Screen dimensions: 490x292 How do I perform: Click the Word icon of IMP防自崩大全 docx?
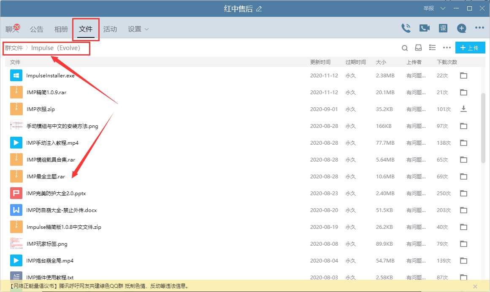pyautogui.click(x=16, y=210)
